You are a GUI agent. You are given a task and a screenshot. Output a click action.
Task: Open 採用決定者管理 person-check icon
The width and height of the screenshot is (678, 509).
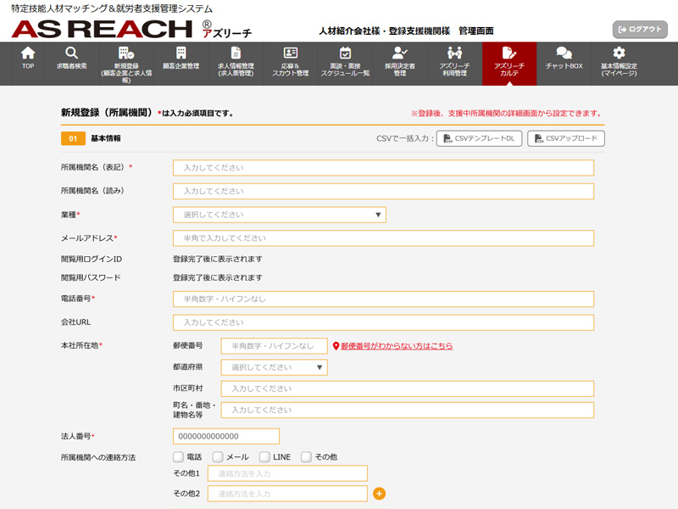click(x=399, y=53)
